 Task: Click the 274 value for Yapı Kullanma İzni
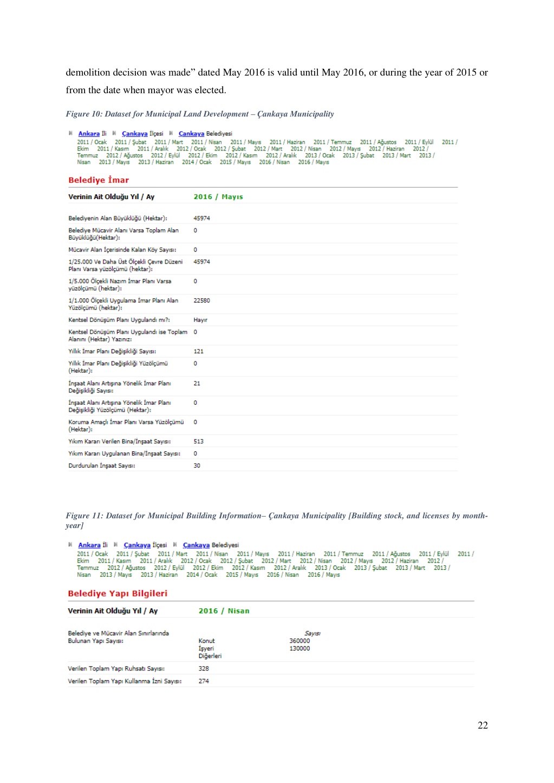click(x=204, y=681)
